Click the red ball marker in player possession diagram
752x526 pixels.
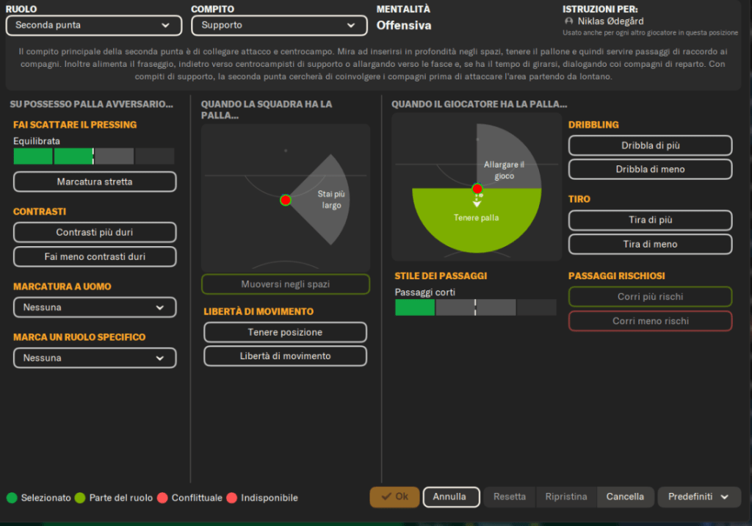477,189
